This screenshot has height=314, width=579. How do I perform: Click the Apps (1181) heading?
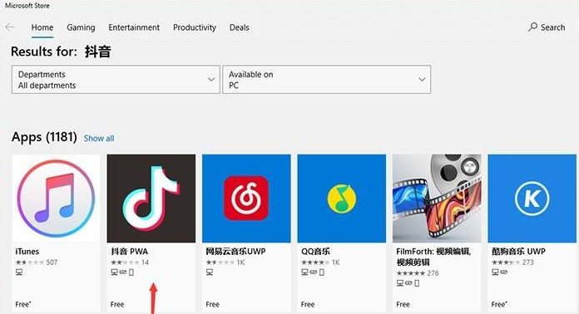pos(44,137)
